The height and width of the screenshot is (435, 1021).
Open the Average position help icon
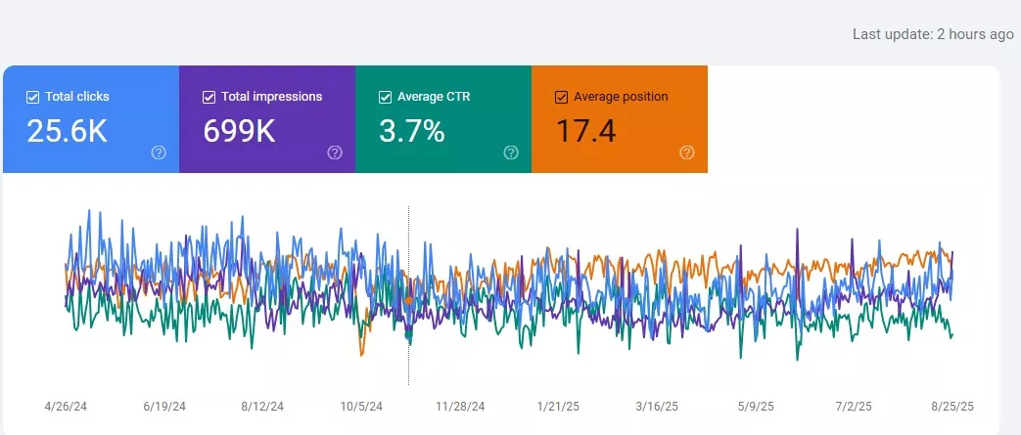point(687,152)
